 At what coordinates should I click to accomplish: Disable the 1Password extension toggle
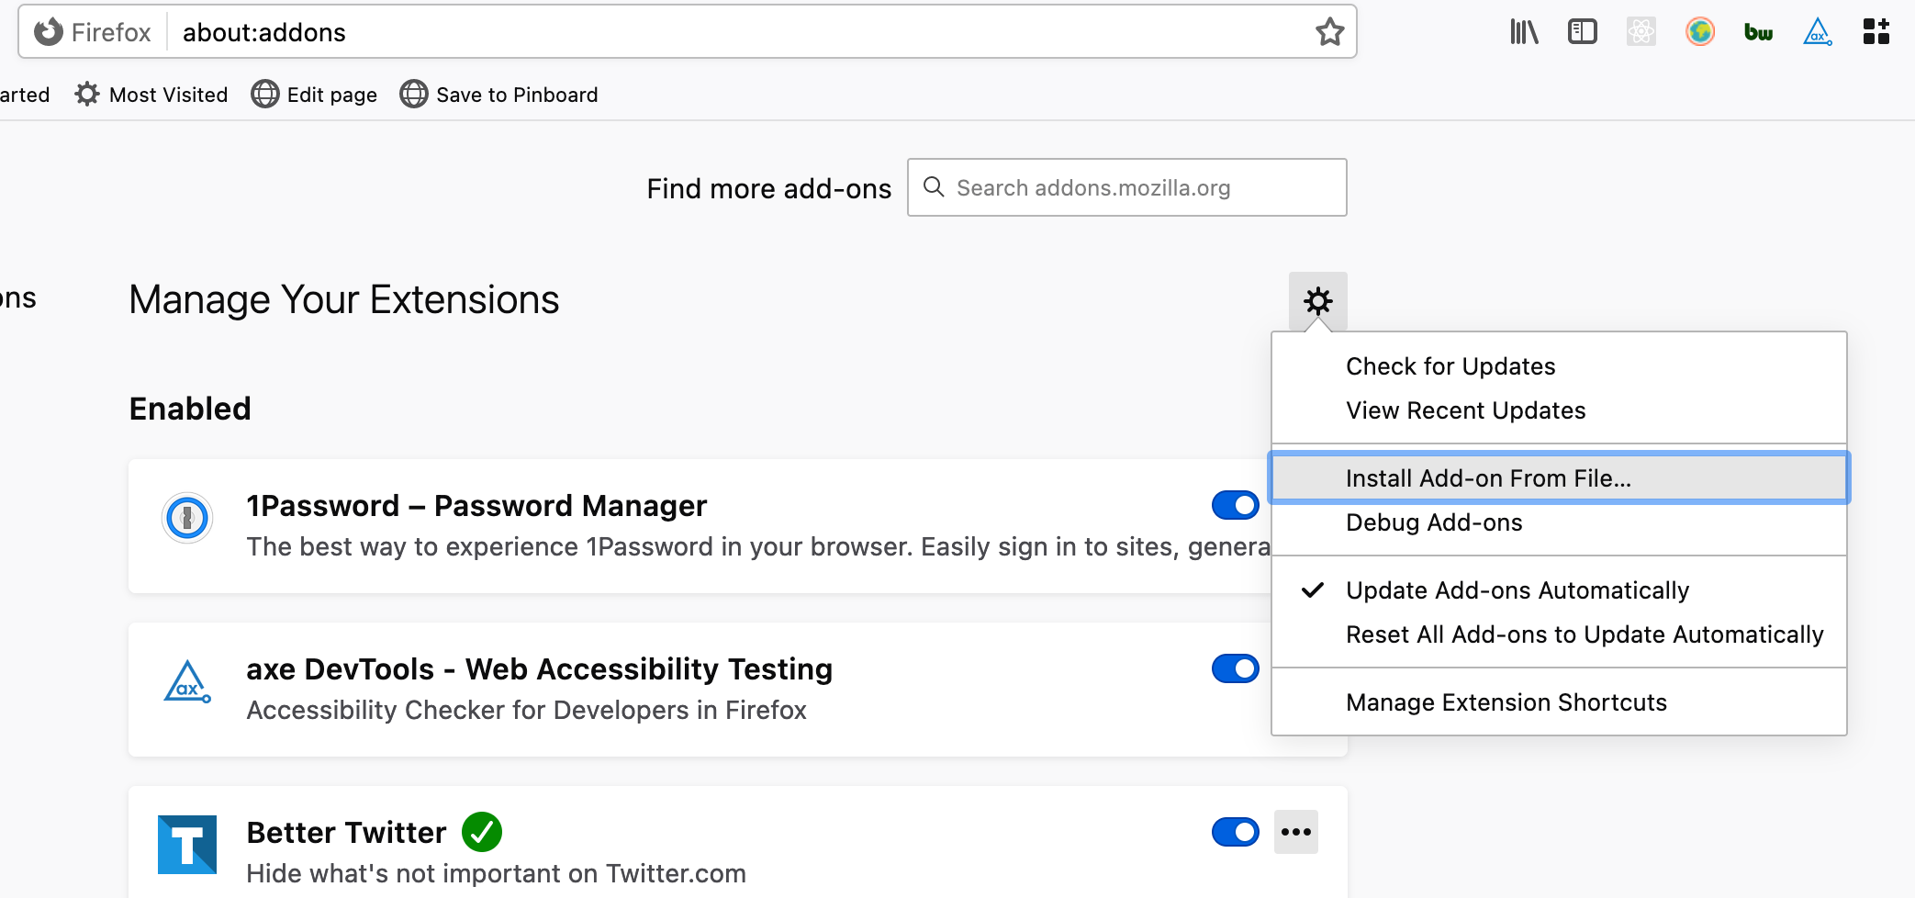[1235, 505]
